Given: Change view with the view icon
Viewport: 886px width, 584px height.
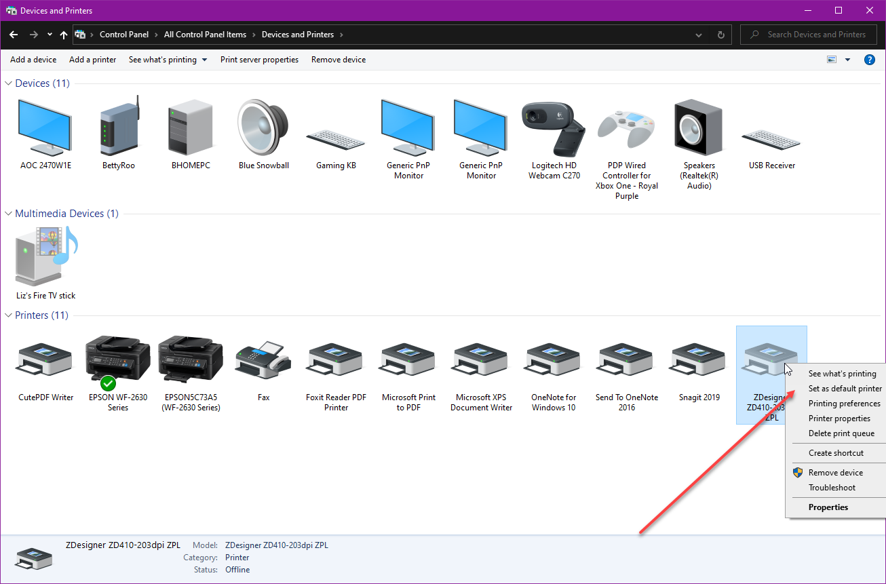Looking at the screenshot, I should coord(832,60).
